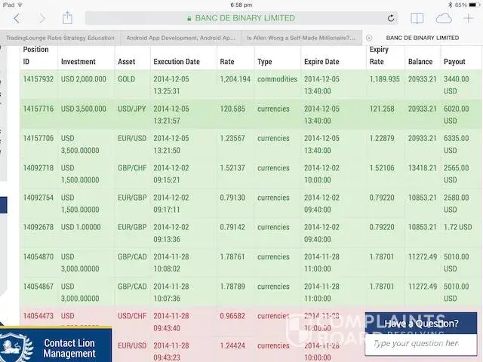Click the Execution Date column header
This screenshot has height=362, width=483.
pos(177,62)
